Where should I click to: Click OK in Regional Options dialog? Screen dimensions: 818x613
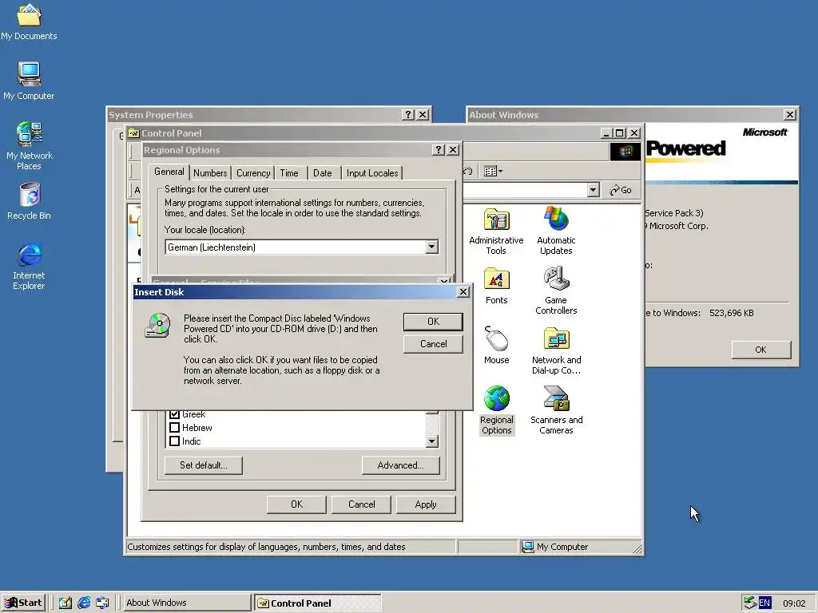pyautogui.click(x=296, y=504)
